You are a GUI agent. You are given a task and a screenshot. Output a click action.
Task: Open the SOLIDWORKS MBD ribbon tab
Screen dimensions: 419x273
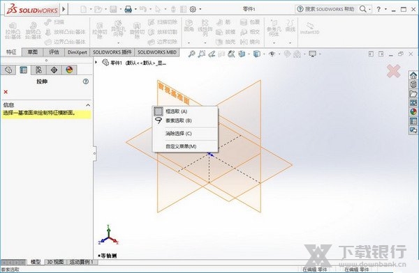point(157,52)
